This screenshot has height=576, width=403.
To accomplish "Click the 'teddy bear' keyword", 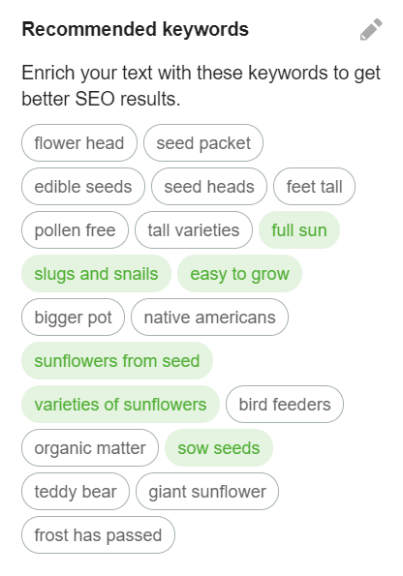I will tap(76, 492).
